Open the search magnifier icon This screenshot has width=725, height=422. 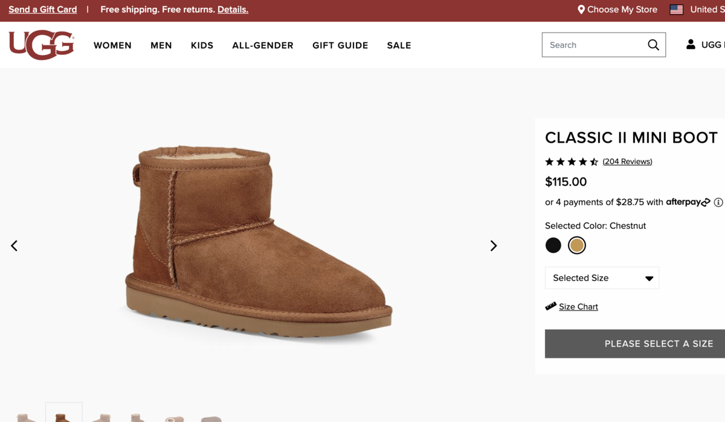(653, 45)
